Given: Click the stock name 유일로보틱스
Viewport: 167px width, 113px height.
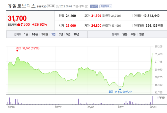Looking at the screenshot, I should (21, 6).
